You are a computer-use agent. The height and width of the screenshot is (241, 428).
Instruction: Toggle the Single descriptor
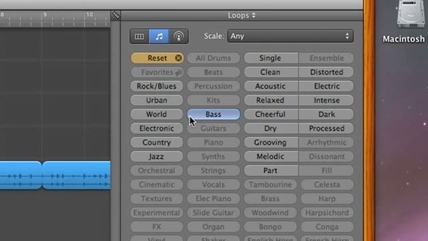270,58
